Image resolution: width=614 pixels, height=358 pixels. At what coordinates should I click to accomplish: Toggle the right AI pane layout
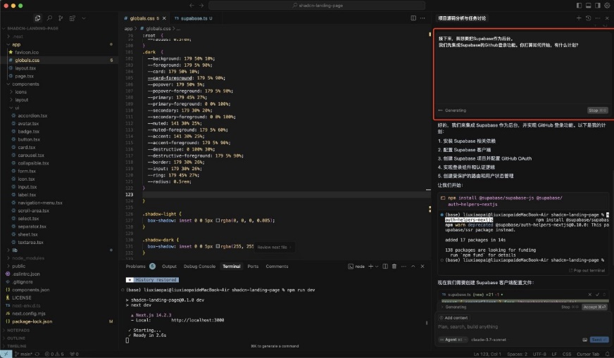pos(596,5)
